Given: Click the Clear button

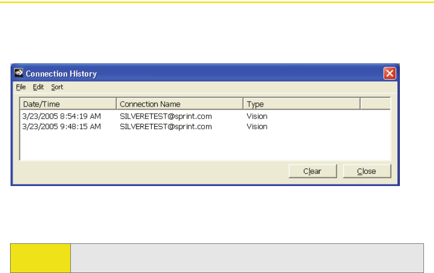Looking at the screenshot, I should (x=312, y=171).
